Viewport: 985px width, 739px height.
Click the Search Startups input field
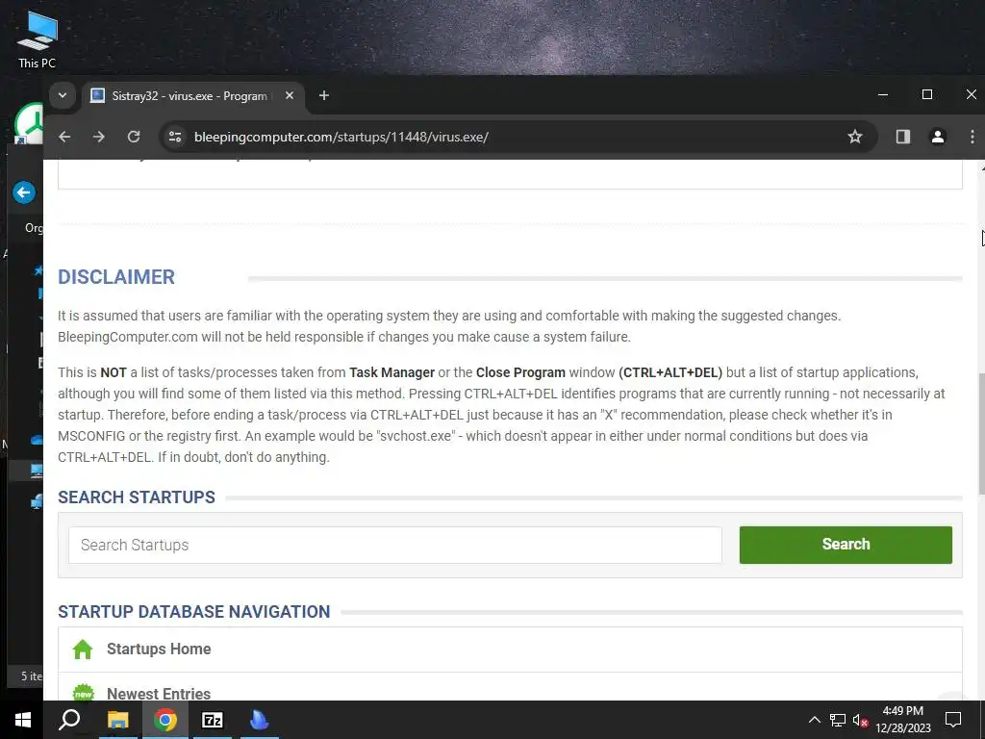394,545
